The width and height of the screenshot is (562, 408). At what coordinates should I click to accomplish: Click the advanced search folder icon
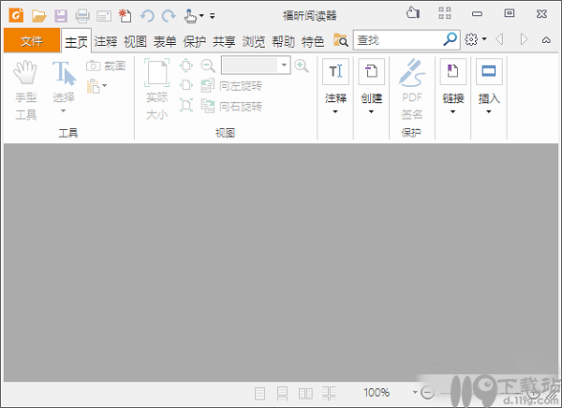pyautogui.click(x=341, y=40)
